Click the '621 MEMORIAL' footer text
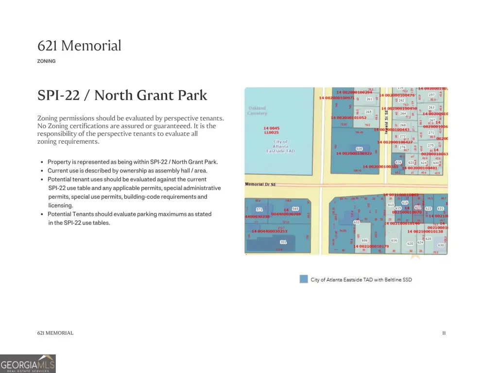 tap(55, 333)
